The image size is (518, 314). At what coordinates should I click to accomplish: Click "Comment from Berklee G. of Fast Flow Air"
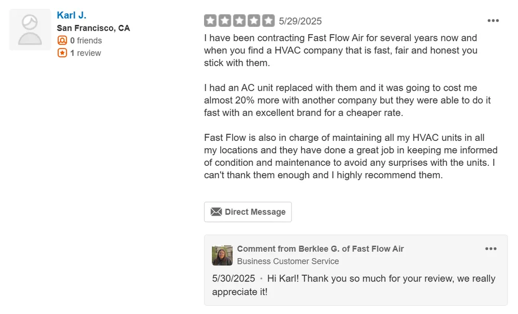pos(320,249)
